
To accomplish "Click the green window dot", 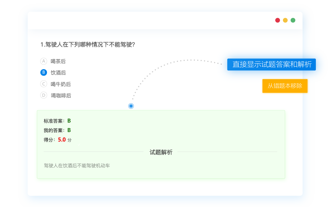I will [293, 20].
